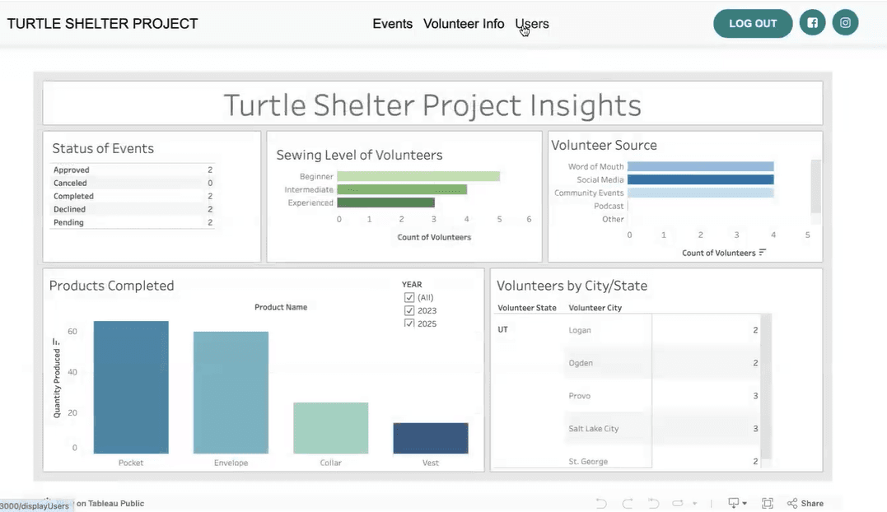Screen dimensions: 887x512
Task: Open the Instagram page icon
Action: point(845,23)
